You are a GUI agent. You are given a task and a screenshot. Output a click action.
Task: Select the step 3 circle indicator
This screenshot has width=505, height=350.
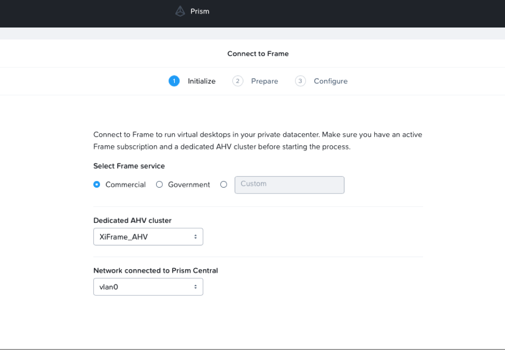pos(300,81)
